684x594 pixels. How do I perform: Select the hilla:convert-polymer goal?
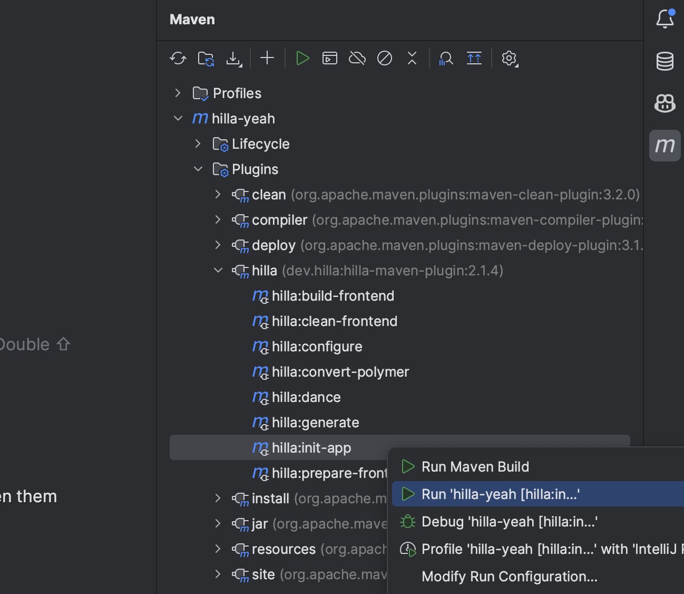(x=340, y=372)
